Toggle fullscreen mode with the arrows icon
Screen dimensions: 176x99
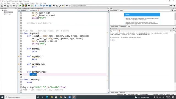(57, 5)
